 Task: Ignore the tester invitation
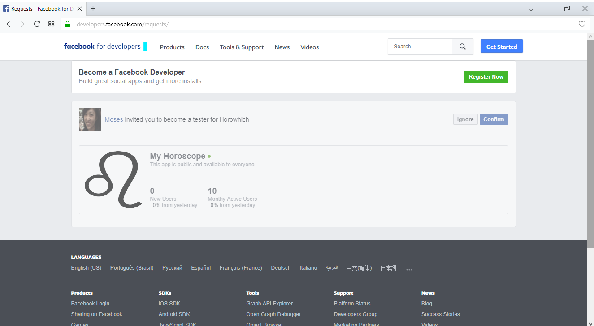tap(465, 119)
